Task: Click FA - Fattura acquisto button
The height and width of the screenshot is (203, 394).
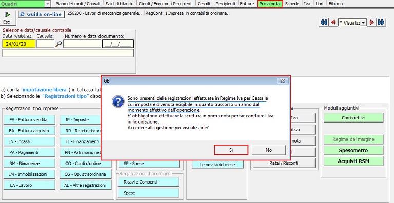Action: (29, 131)
